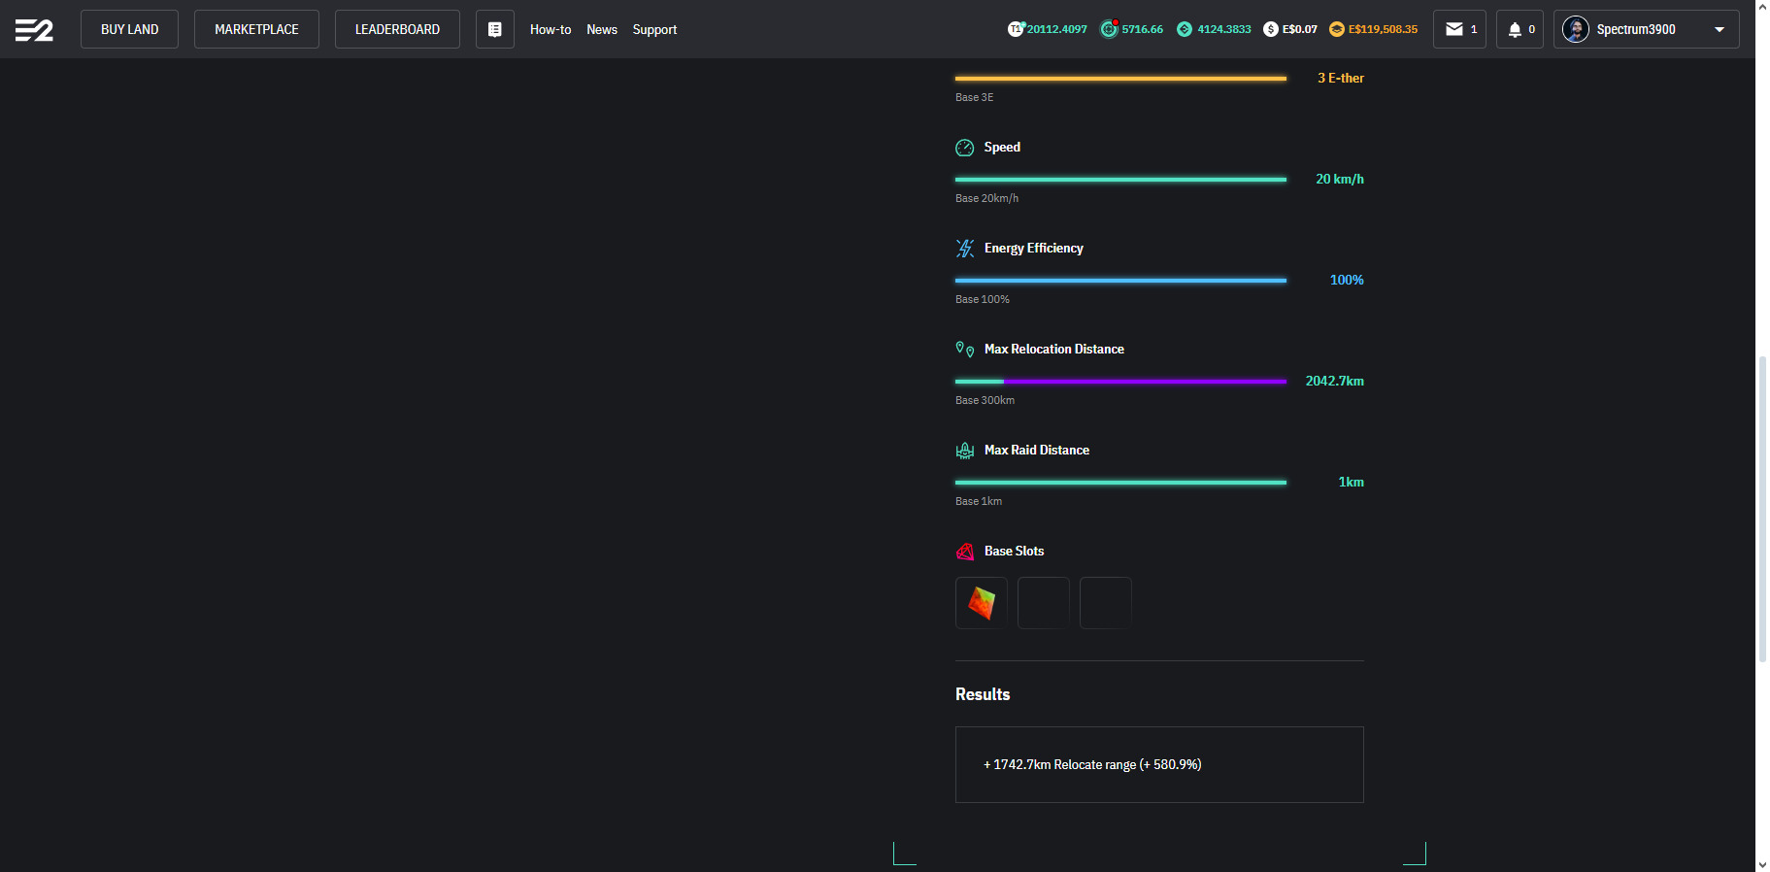
Task: Click the E$0.07 dollar balance icon
Action: point(1270,29)
